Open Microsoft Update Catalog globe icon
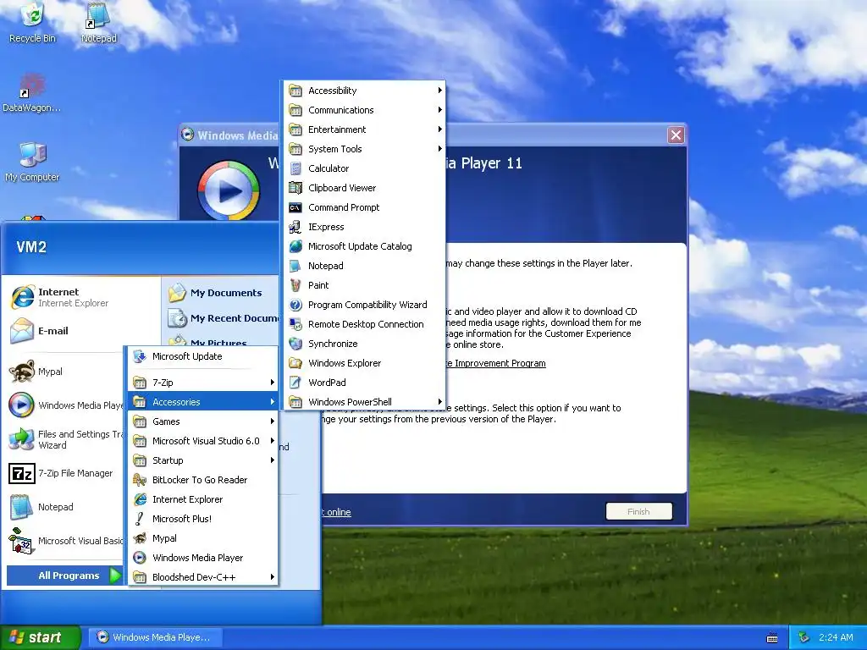Viewport: 867px width, 650px height. pos(295,246)
